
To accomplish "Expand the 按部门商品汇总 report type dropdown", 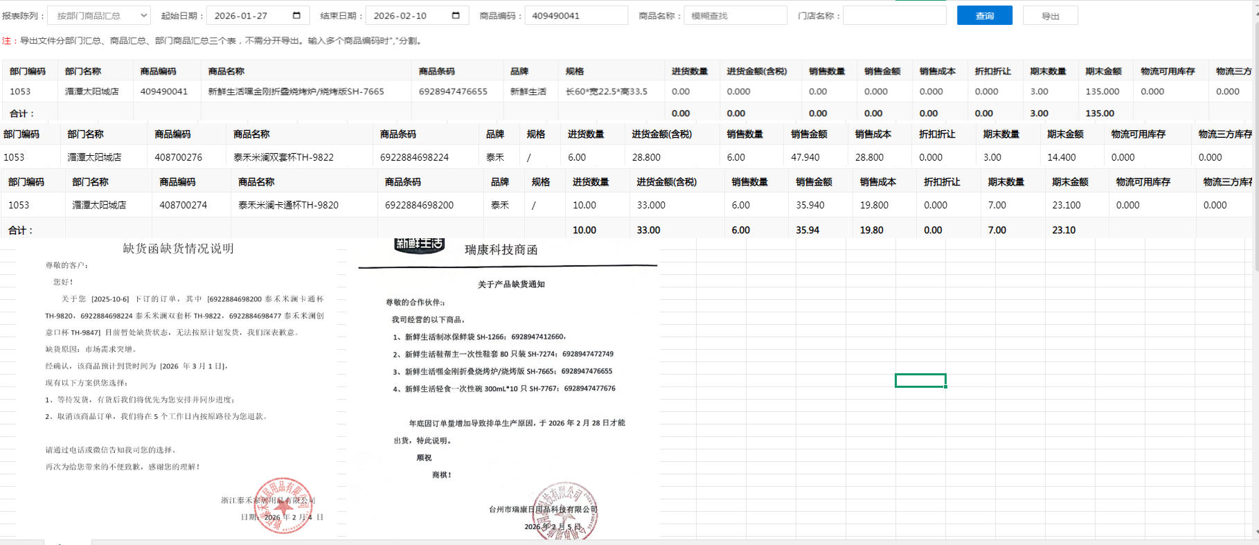I will point(100,15).
